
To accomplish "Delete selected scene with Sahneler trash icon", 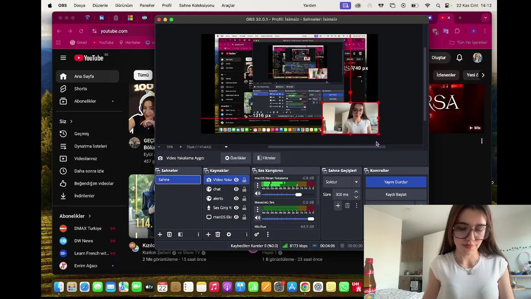I will (x=169, y=235).
